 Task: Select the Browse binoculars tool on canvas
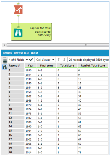pyautogui.click(x=18, y=33)
